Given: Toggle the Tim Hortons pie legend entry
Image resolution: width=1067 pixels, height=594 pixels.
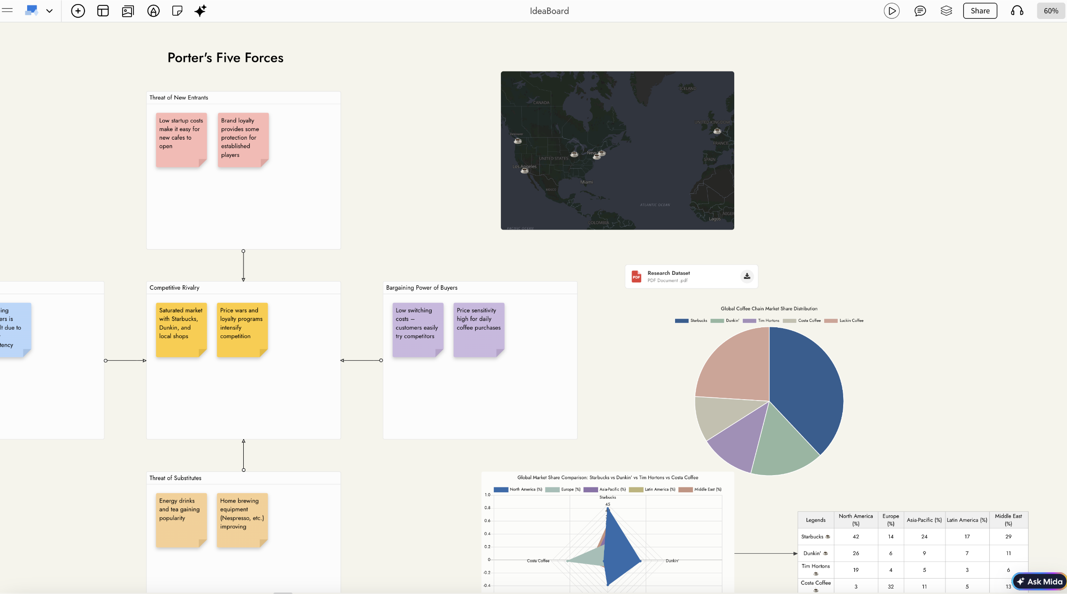Looking at the screenshot, I should 761,321.
